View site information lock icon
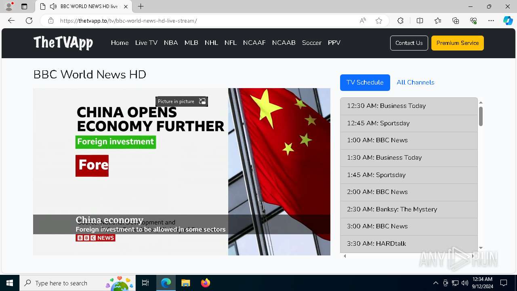The height and width of the screenshot is (291, 517). click(x=50, y=21)
